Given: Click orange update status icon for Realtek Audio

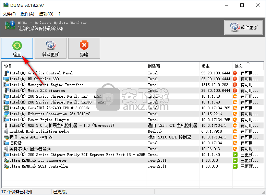Looking at the screenshot, I should pos(235,131).
